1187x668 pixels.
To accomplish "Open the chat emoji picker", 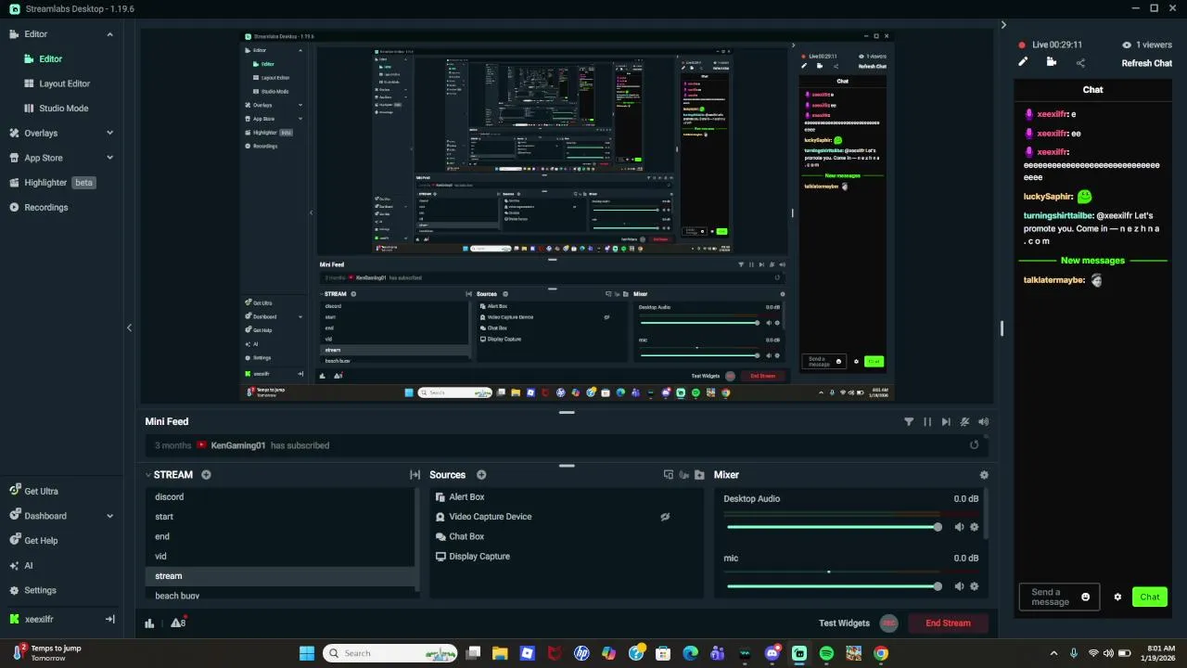I will (1086, 597).
